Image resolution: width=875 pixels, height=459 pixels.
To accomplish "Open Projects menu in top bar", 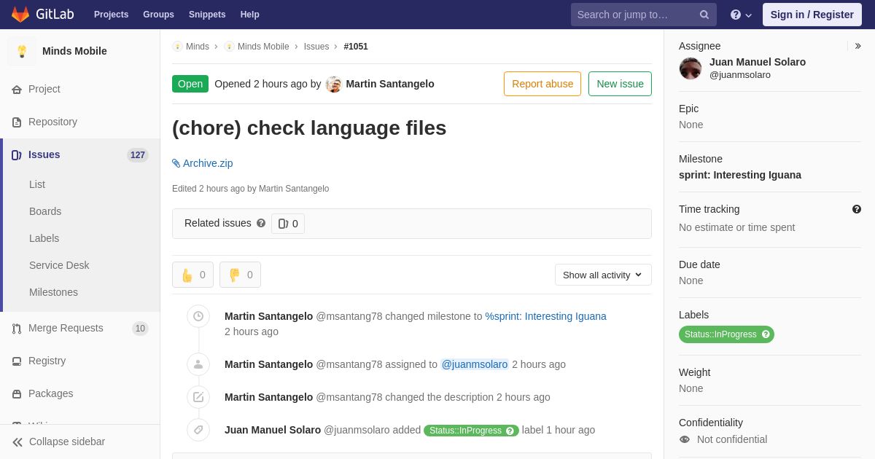I will pyautogui.click(x=111, y=15).
